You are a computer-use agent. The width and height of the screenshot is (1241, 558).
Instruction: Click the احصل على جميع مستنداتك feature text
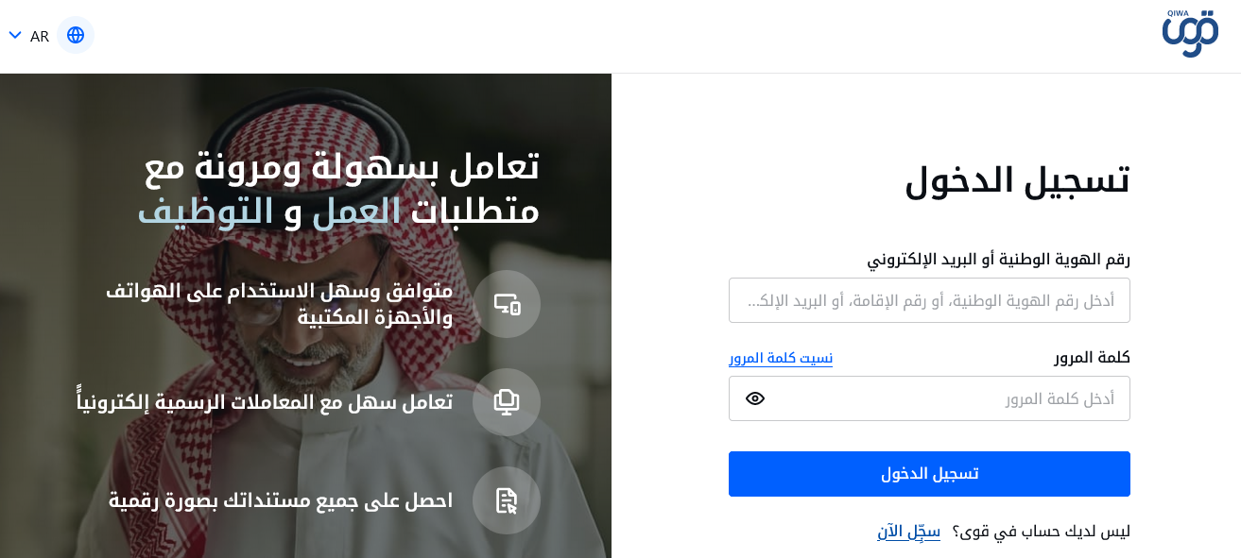[x=281, y=500]
